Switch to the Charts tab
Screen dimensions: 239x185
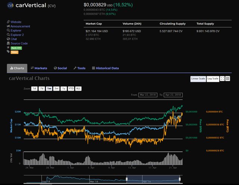tap(17, 68)
